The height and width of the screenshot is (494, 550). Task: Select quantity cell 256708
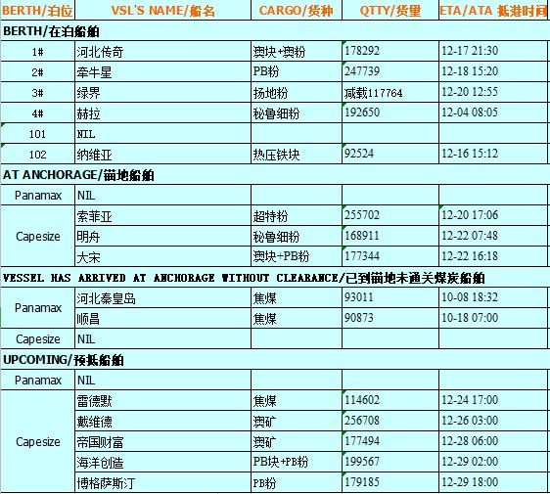(390, 421)
